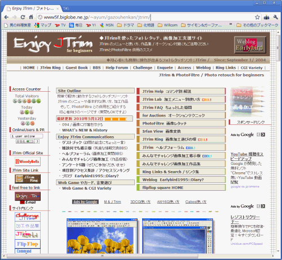Select the Help Forum navigation item
The image size is (282, 260).
[x=117, y=68]
